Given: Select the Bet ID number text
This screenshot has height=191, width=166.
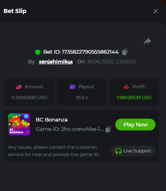Looking at the screenshot, I should (x=90, y=52).
